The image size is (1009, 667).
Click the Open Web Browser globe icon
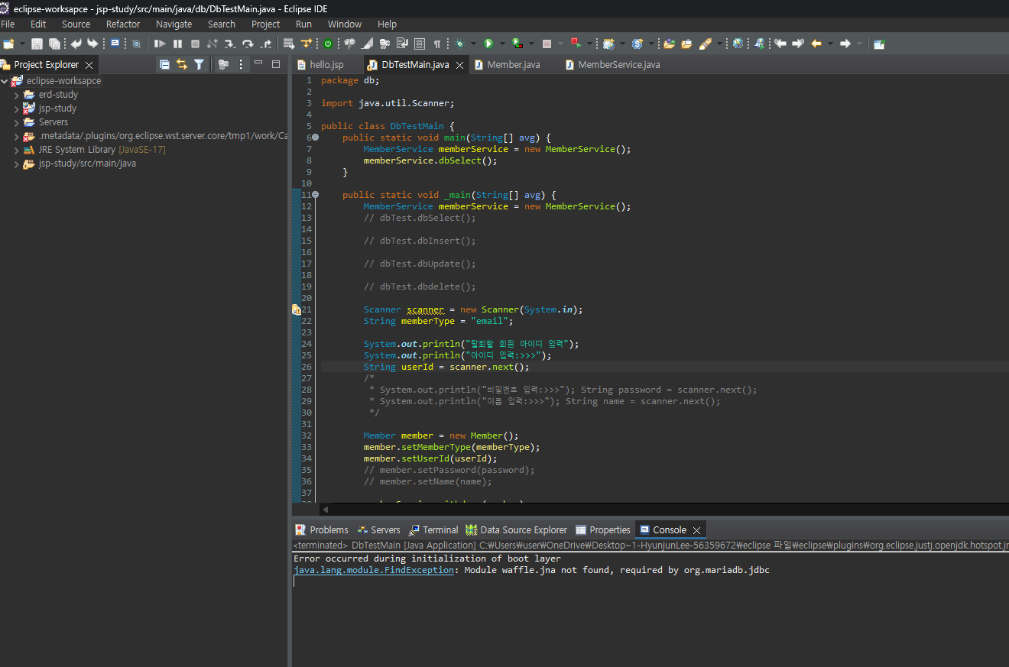(x=738, y=44)
